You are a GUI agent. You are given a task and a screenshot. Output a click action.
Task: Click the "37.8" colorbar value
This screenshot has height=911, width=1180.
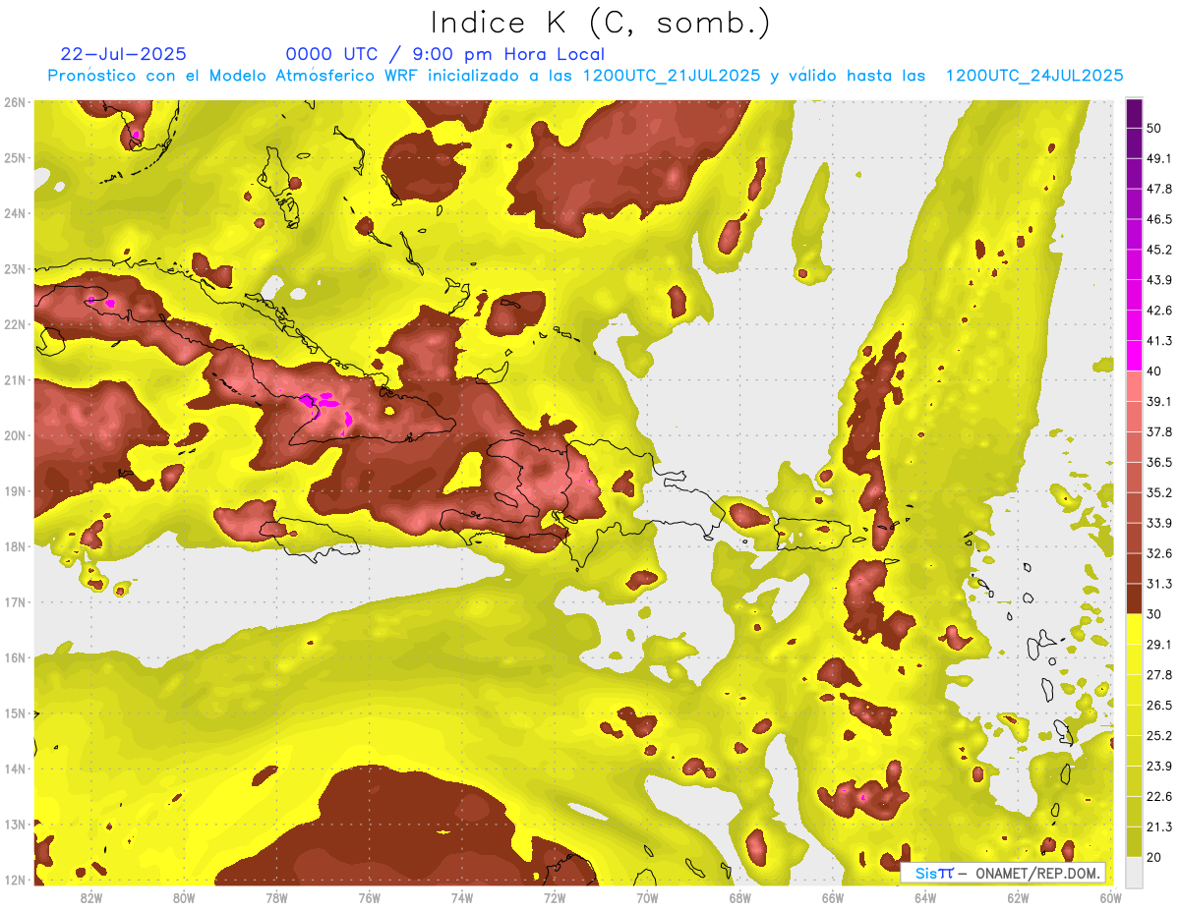pyautogui.click(x=1159, y=432)
